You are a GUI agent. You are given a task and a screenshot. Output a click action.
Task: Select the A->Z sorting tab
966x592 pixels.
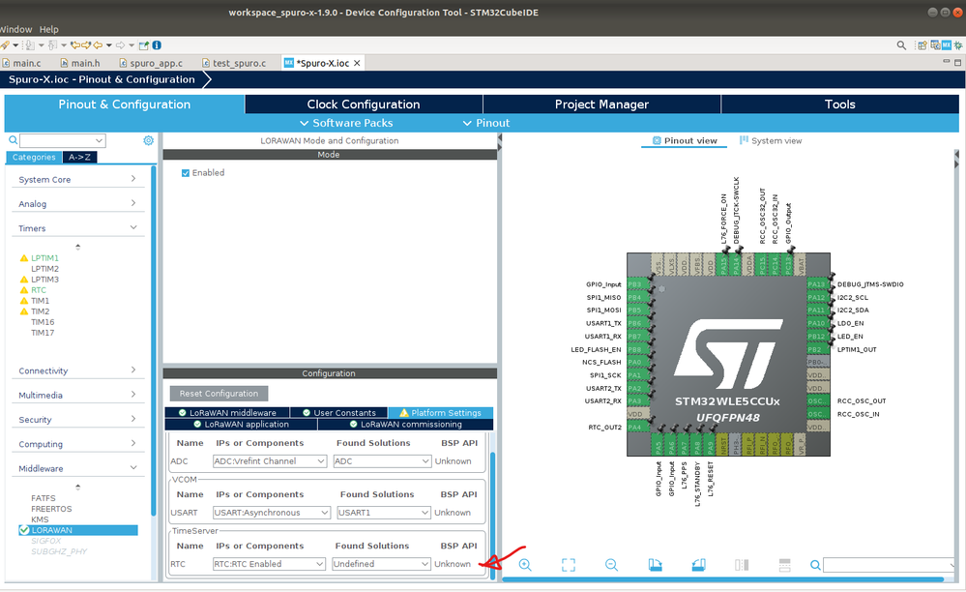tap(79, 157)
